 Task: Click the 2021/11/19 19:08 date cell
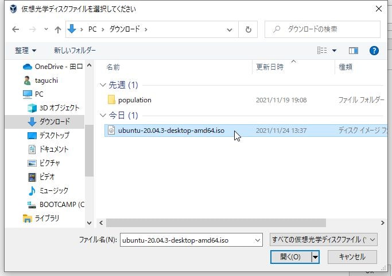tap(281, 100)
